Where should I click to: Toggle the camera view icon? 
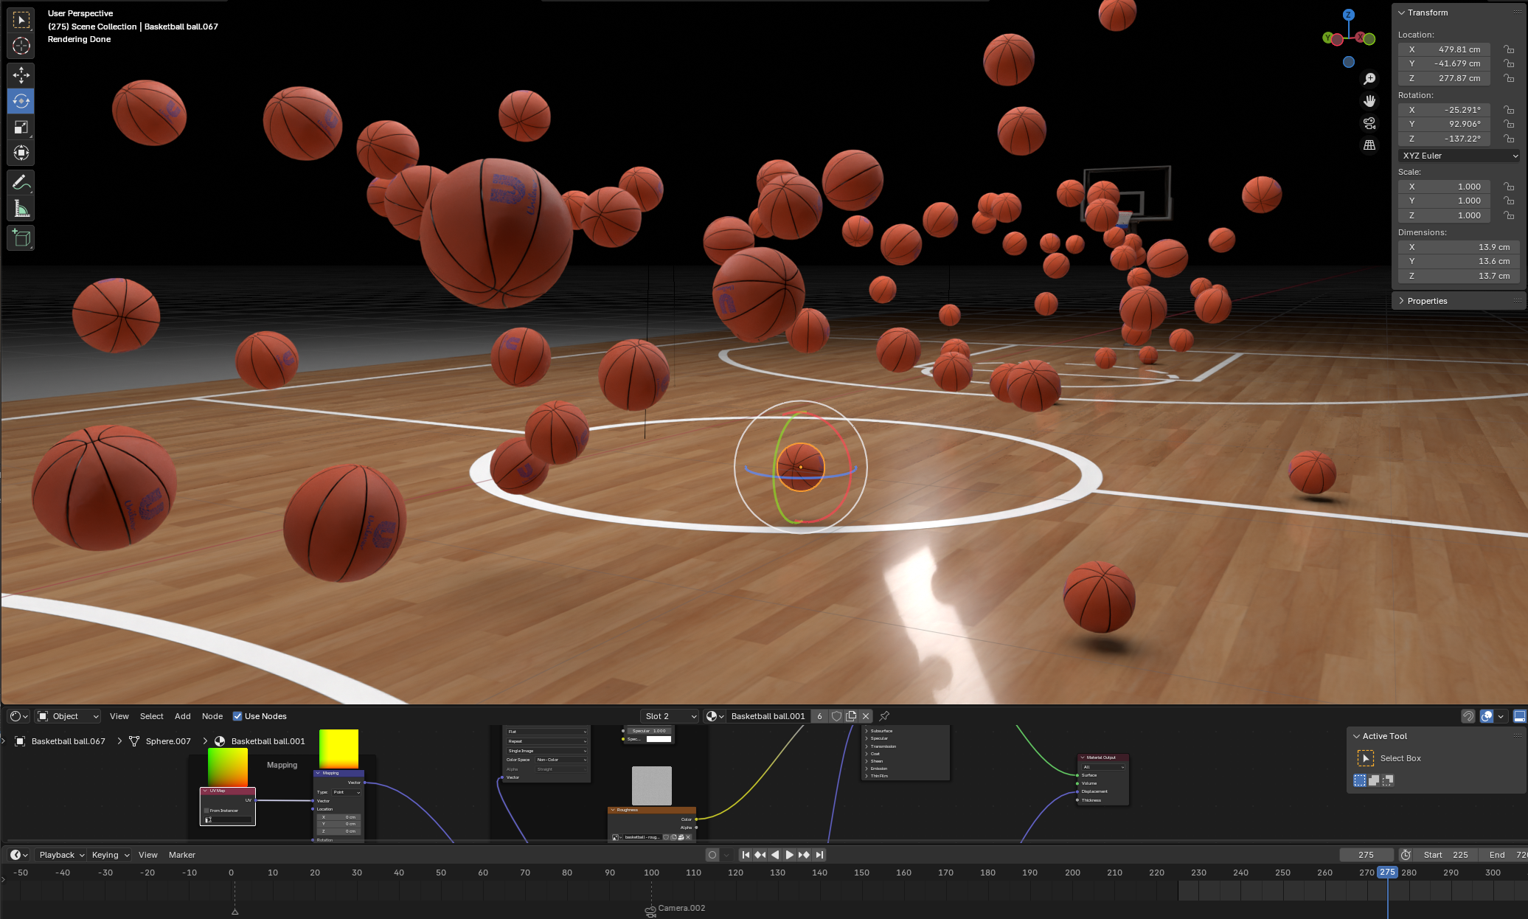[1369, 123]
